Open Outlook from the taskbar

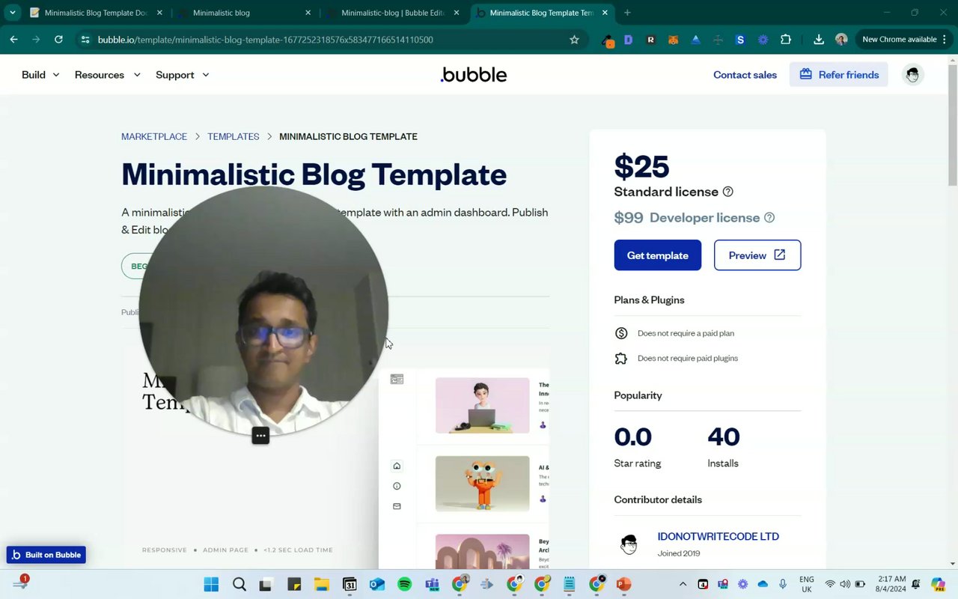click(x=376, y=584)
